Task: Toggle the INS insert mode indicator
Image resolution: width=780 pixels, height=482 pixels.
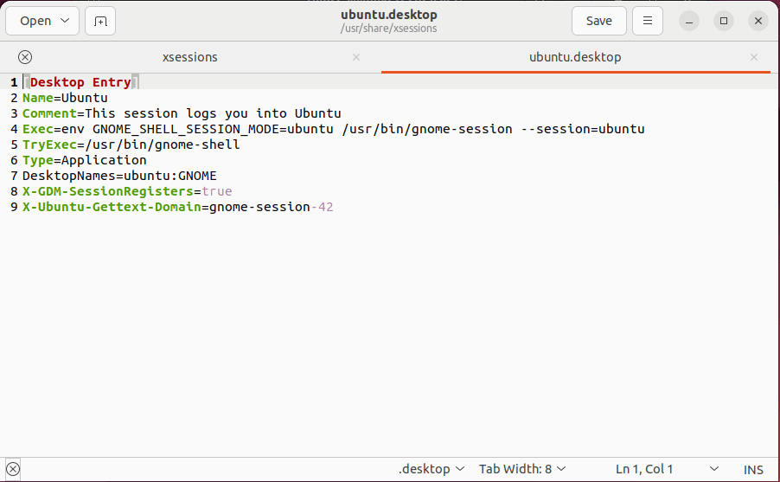Action: tap(753, 469)
